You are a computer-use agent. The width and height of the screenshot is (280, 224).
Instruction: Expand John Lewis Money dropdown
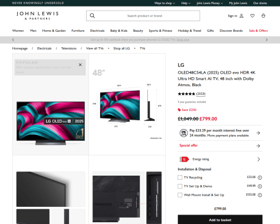point(210,3)
